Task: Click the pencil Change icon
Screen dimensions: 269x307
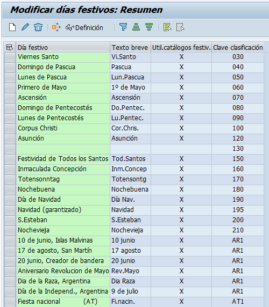Action: 25,27
